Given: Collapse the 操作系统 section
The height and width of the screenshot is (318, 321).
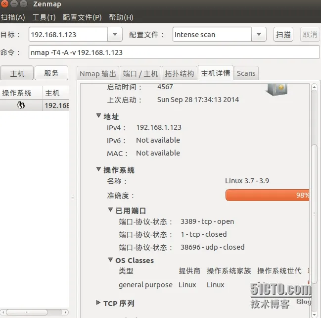Looking at the screenshot, I should tap(98, 169).
